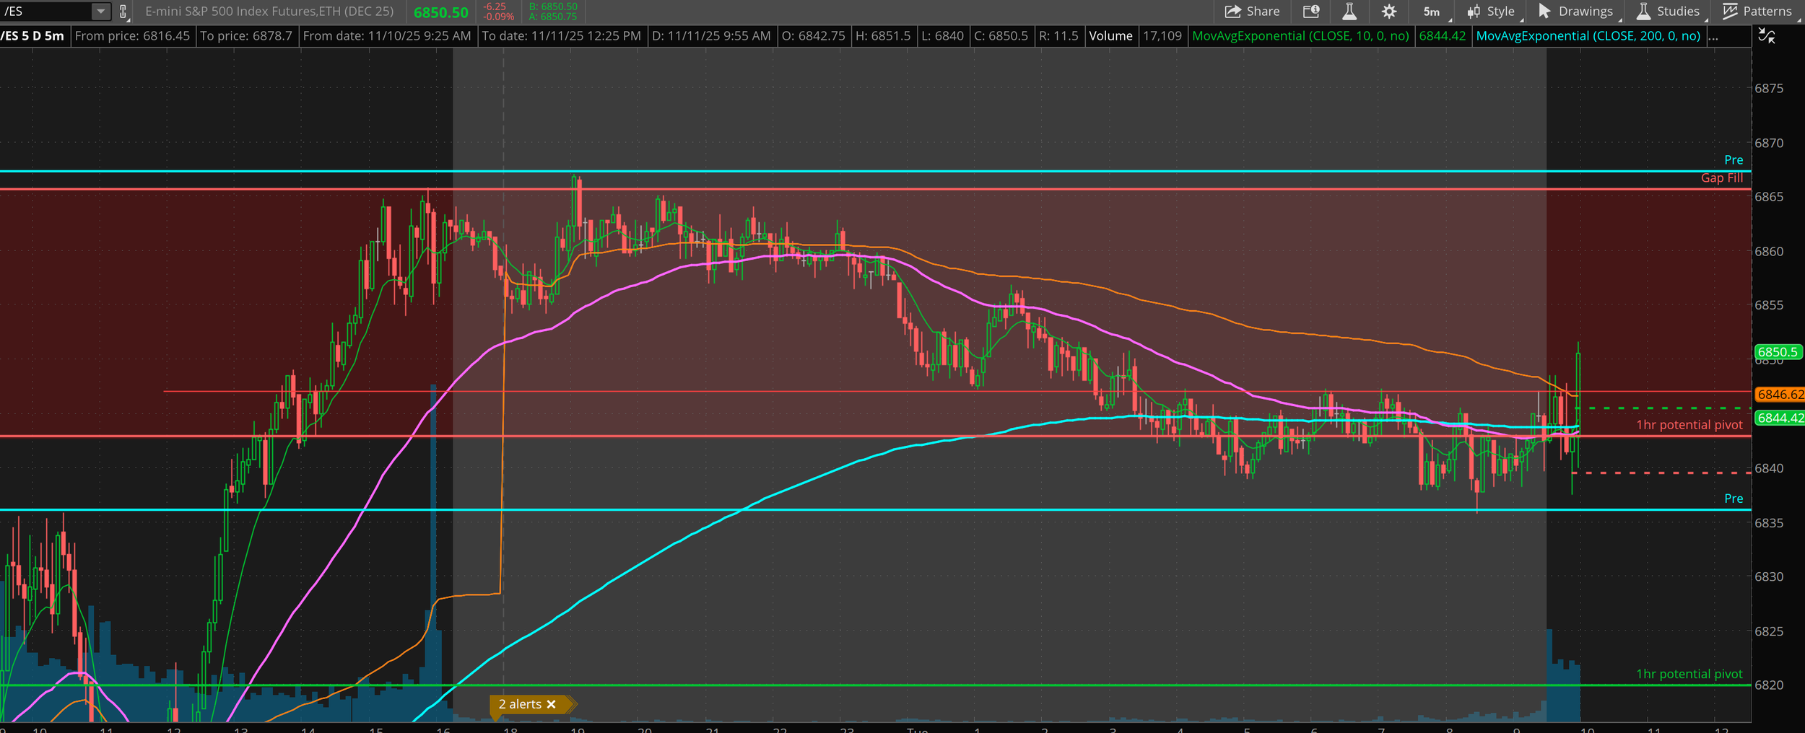Click the orange 6846.62 price bubble on axis
The image size is (1805, 733).
tap(1779, 395)
